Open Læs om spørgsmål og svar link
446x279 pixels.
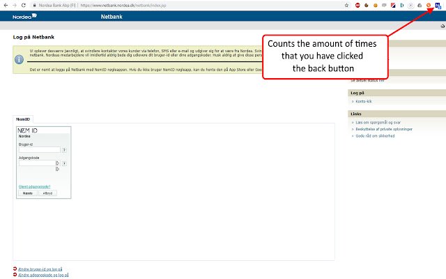pyautogui.click(x=378, y=122)
